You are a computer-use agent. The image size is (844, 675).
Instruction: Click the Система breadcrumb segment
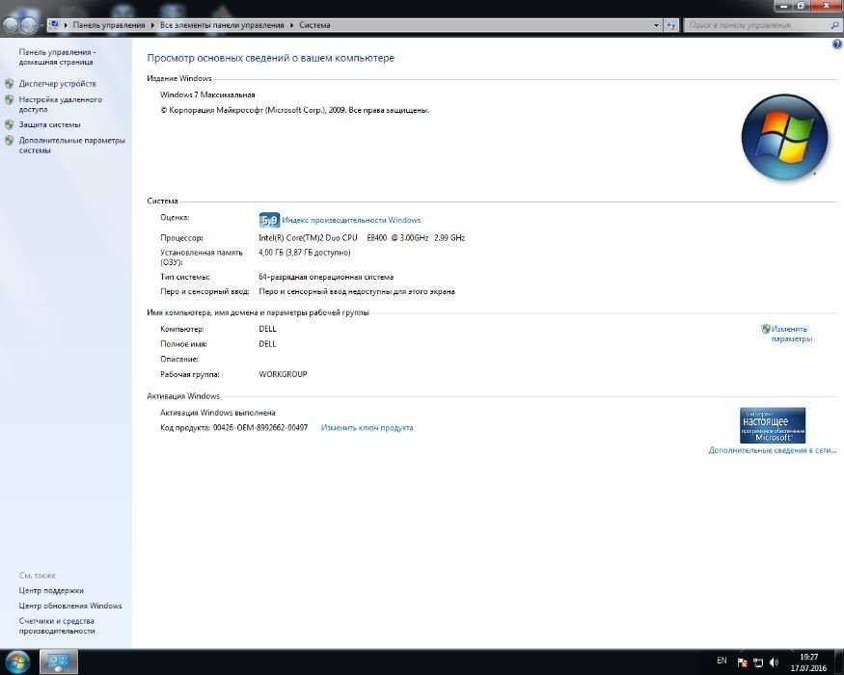tap(314, 25)
